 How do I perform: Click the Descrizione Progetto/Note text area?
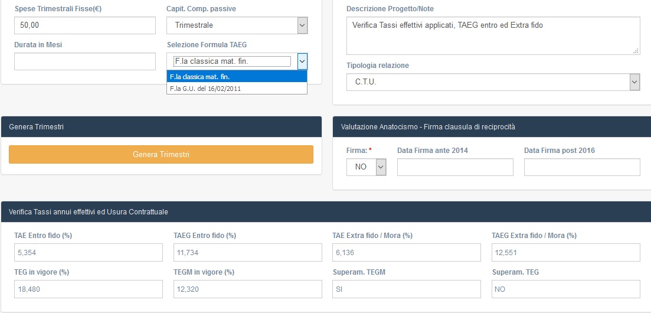coord(493,36)
